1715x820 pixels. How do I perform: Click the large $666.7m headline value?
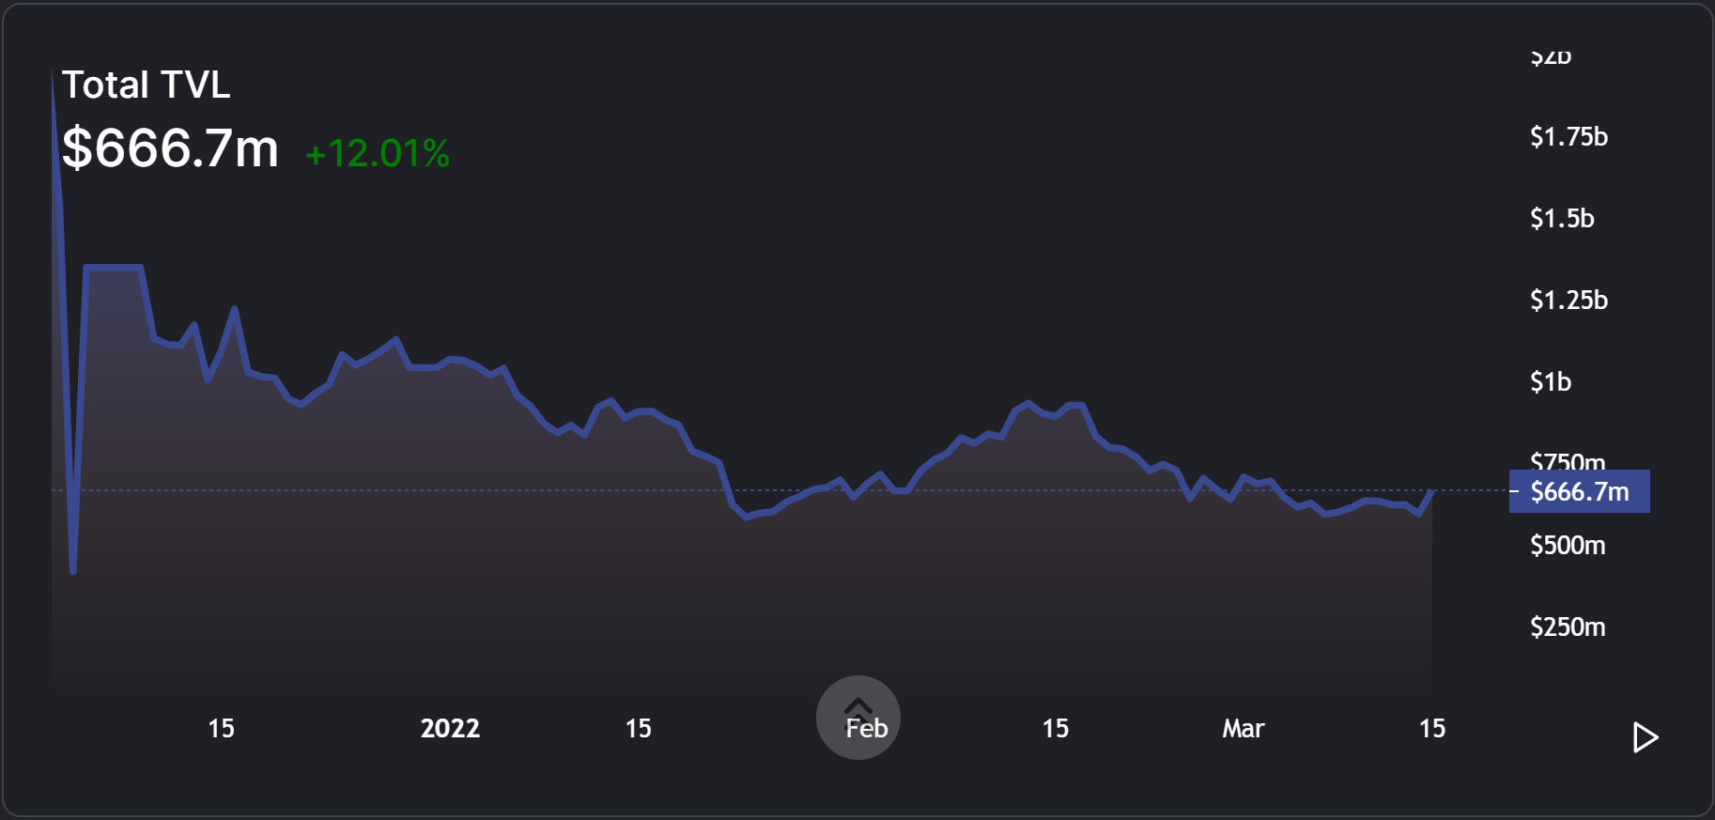170,148
